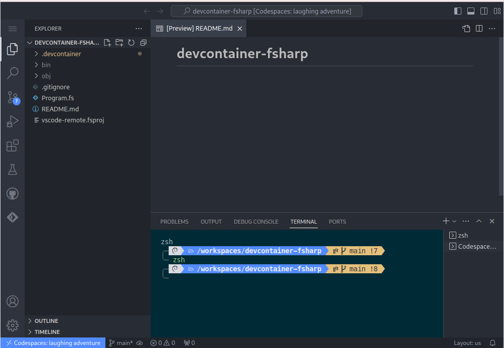This screenshot has height=348, width=504.
Task: Open the Search view in activity bar
Action: [13, 73]
